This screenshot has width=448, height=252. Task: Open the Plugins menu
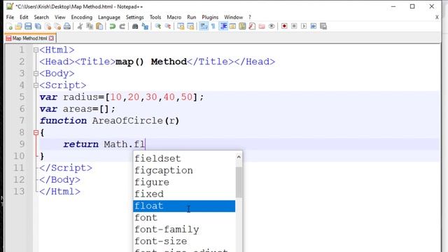point(210,17)
